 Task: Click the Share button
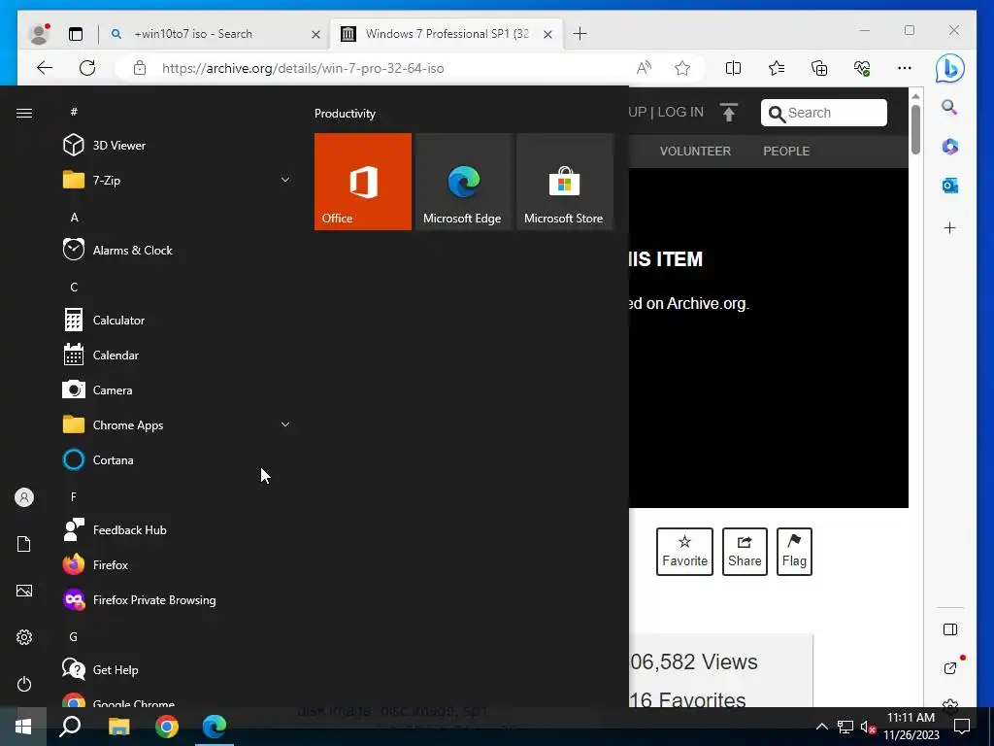click(745, 552)
